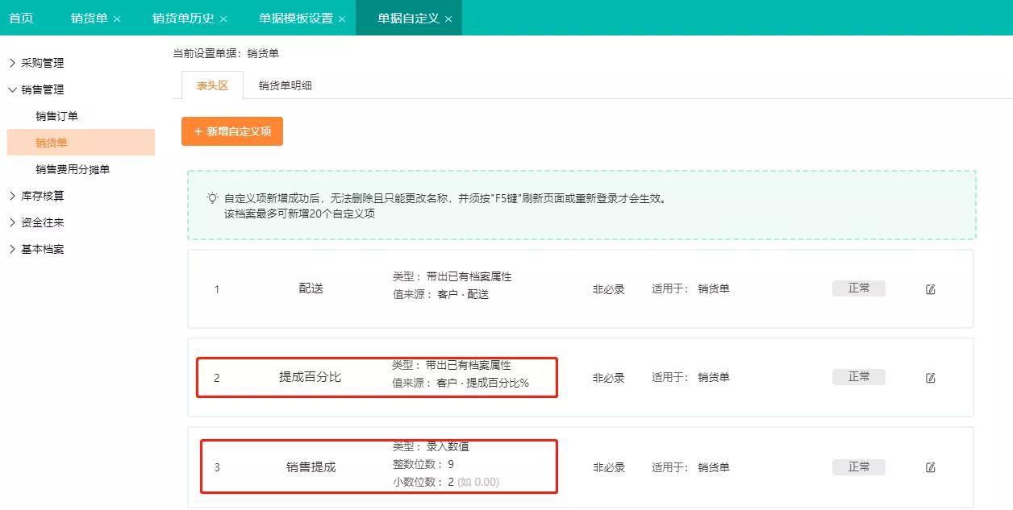Click the lightbulb tip icon

pos(212,197)
